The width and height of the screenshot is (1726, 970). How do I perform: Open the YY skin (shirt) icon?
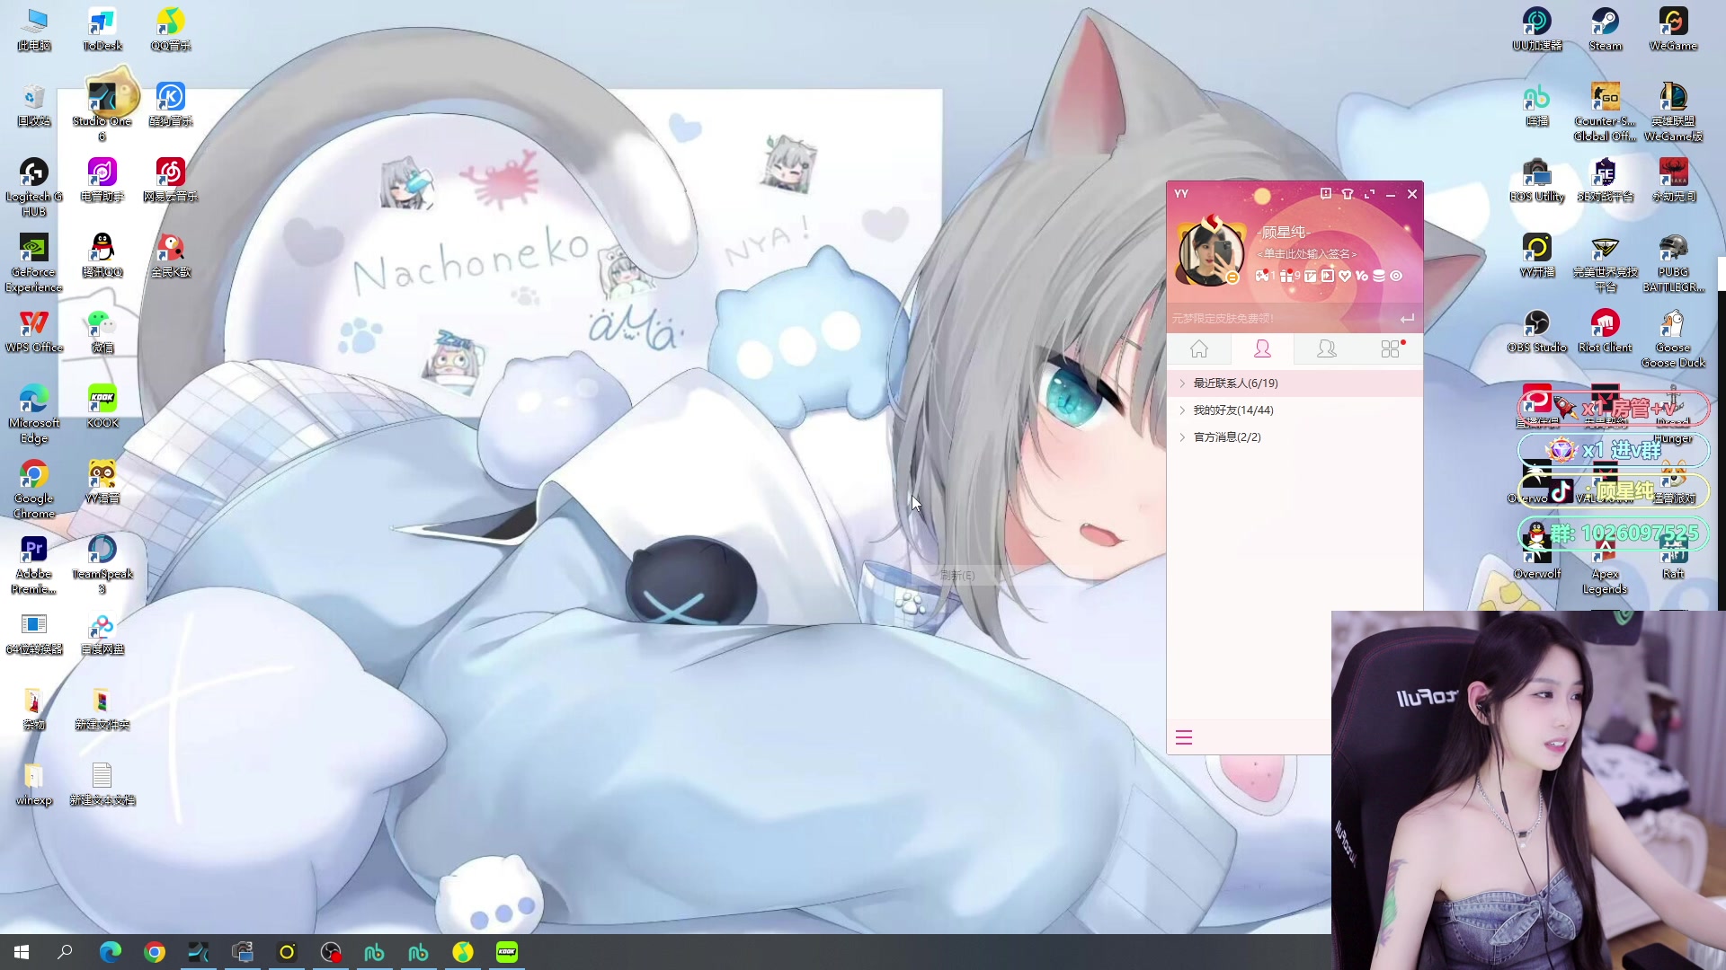point(1347,194)
